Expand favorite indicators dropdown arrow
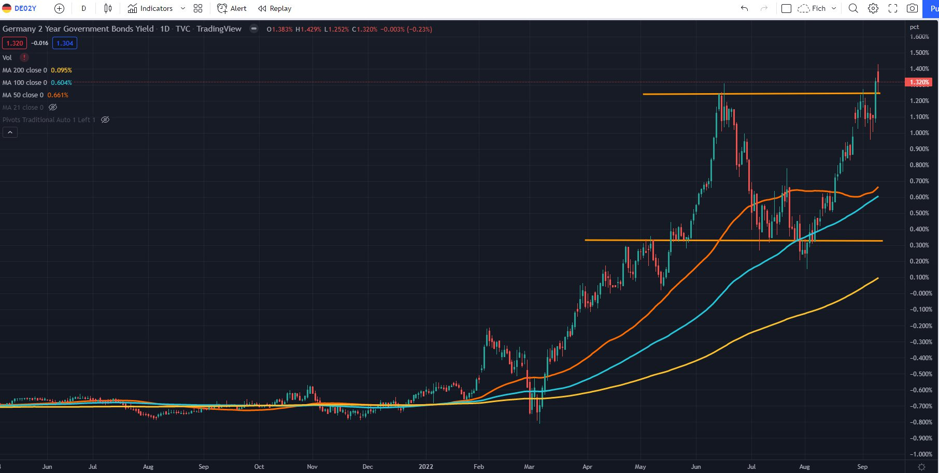The width and height of the screenshot is (939, 473). [x=183, y=8]
